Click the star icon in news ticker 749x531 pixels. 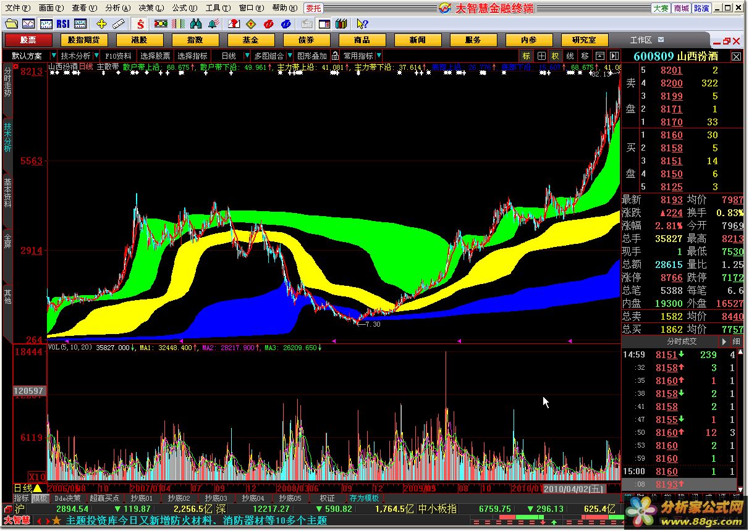(57, 521)
